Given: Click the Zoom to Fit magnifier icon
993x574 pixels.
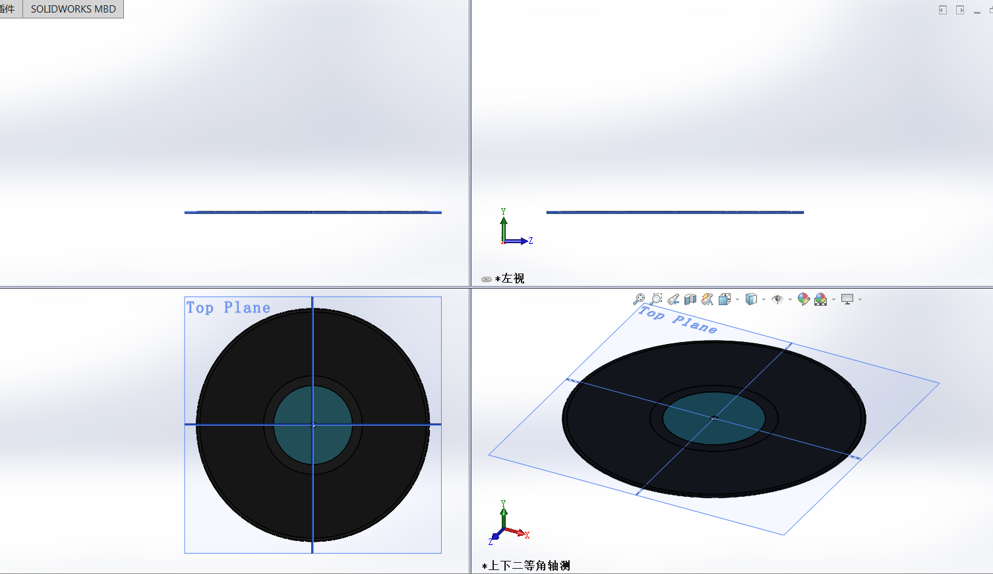Looking at the screenshot, I should point(638,299).
